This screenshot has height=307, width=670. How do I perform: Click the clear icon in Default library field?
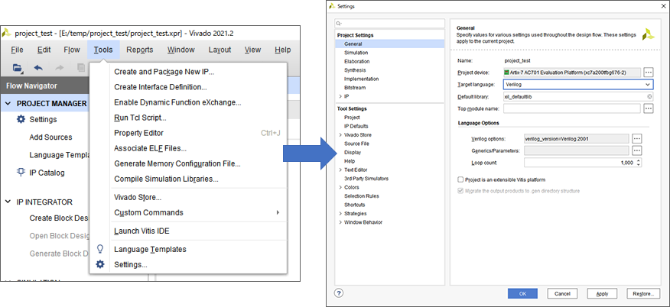(649, 97)
